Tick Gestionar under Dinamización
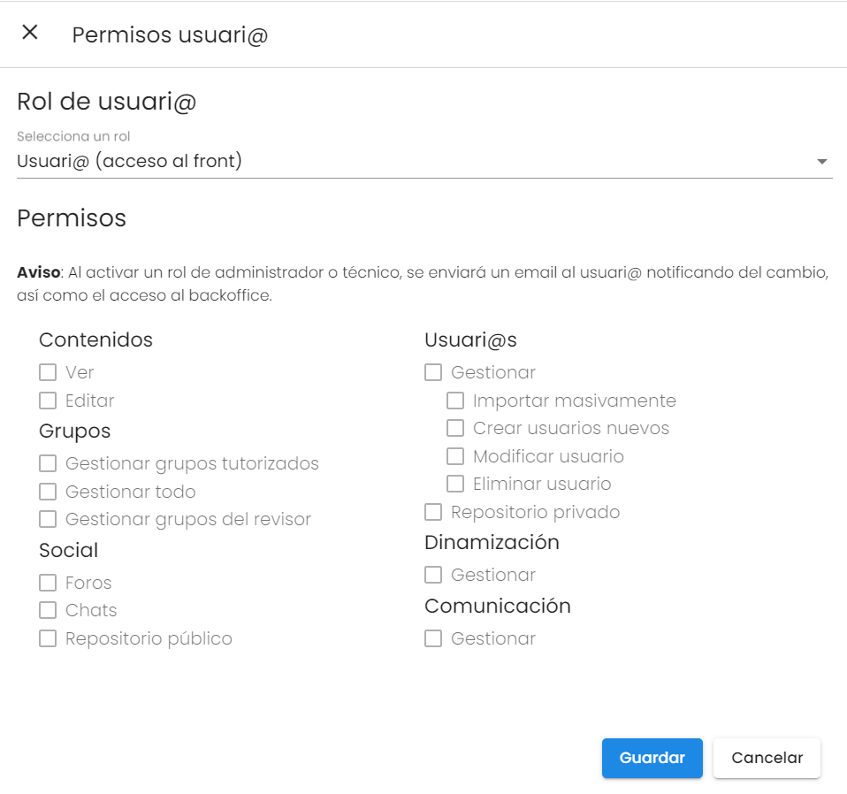 pos(433,575)
